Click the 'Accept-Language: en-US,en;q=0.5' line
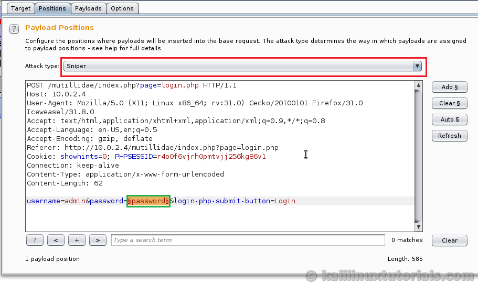This screenshot has width=478, height=285. click(x=92, y=130)
